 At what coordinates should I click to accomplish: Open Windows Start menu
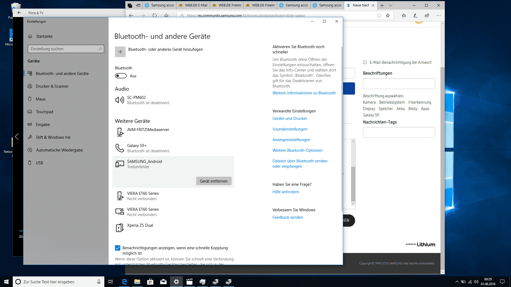click(6, 282)
